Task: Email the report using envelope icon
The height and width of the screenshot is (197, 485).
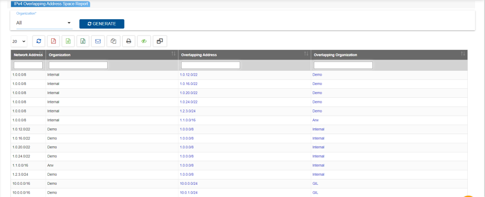Action: (98, 41)
